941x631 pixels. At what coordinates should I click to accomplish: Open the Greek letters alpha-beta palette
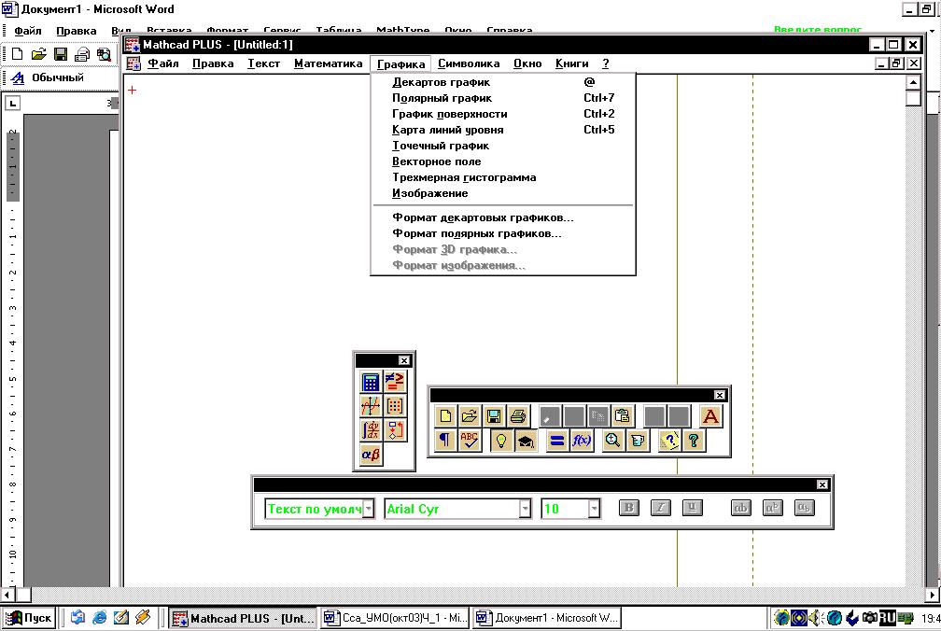coord(371,455)
